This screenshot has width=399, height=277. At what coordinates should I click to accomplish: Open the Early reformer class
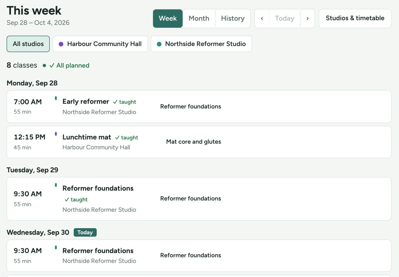[86, 102]
